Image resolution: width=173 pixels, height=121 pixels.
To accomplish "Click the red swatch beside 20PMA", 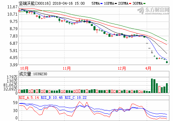I will coord(130,4).
